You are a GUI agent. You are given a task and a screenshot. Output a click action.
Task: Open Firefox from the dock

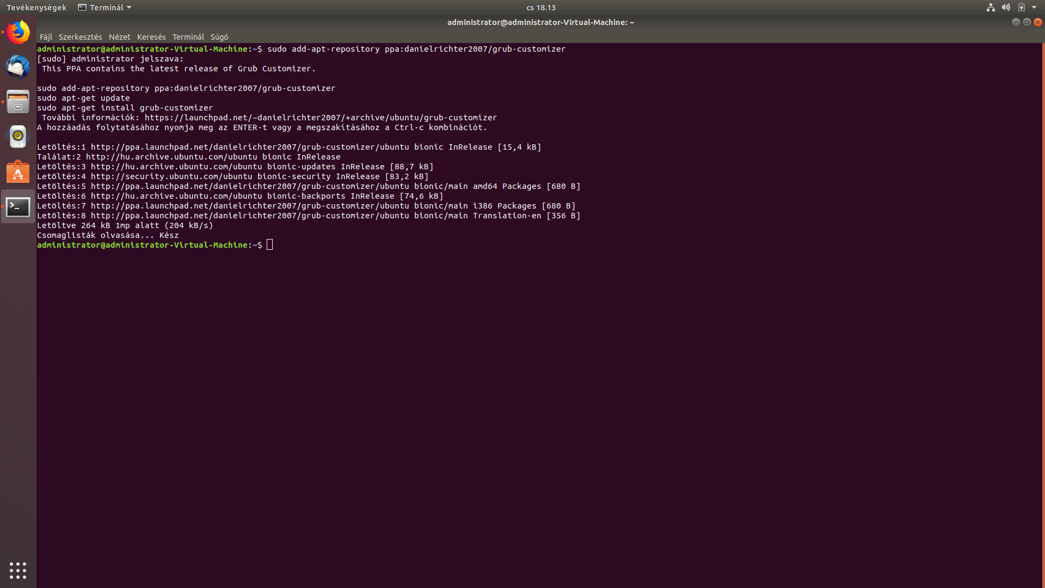click(18, 32)
